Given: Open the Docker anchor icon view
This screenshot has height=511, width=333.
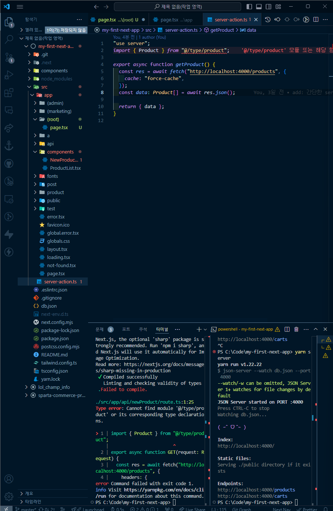Looking at the screenshot, I should (x=9, y=146).
